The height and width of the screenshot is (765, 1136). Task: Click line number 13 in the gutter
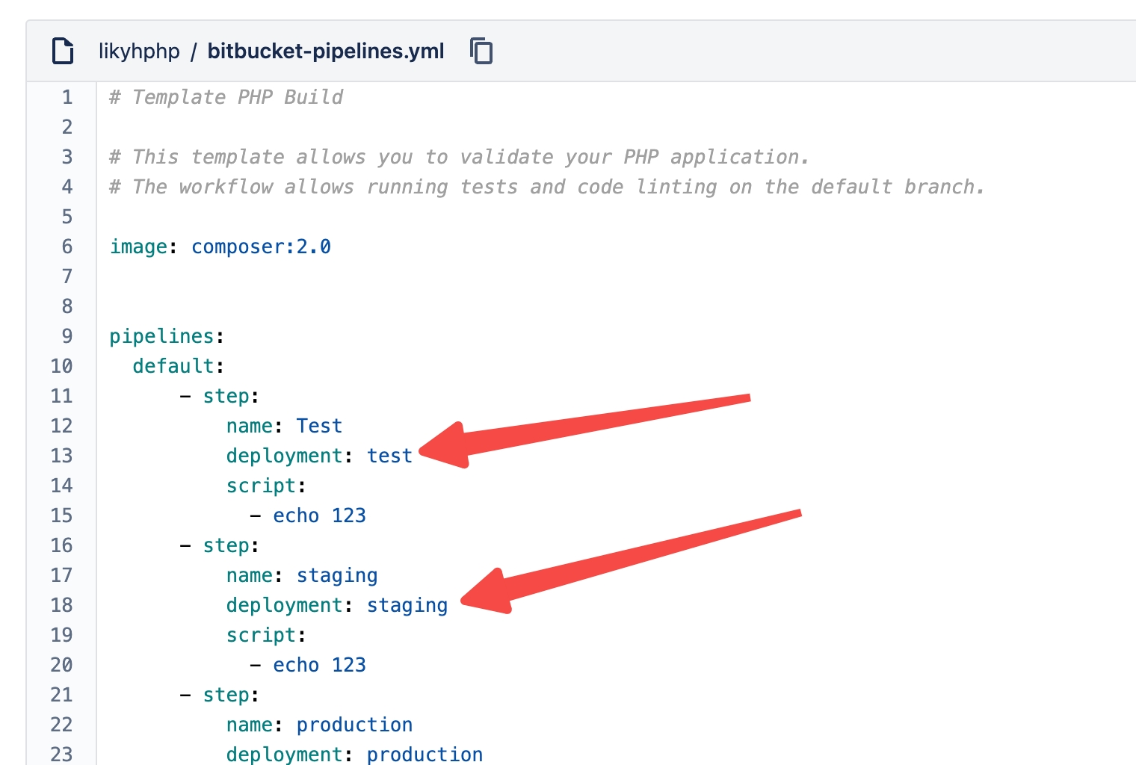[62, 456]
